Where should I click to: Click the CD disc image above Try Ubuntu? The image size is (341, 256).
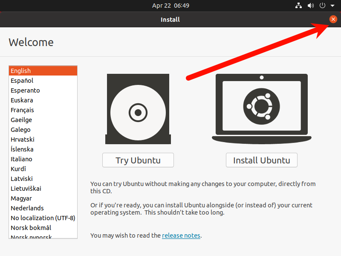coord(138,109)
